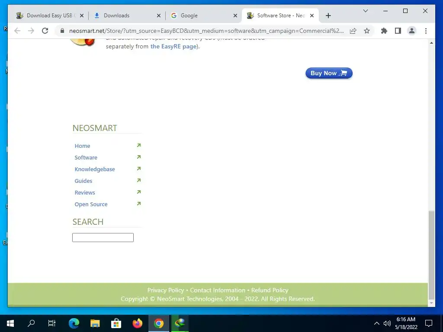The width and height of the screenshot is (443, 332).
Task: Open Microsoft Store from taskbar
Action: (116, 323)
